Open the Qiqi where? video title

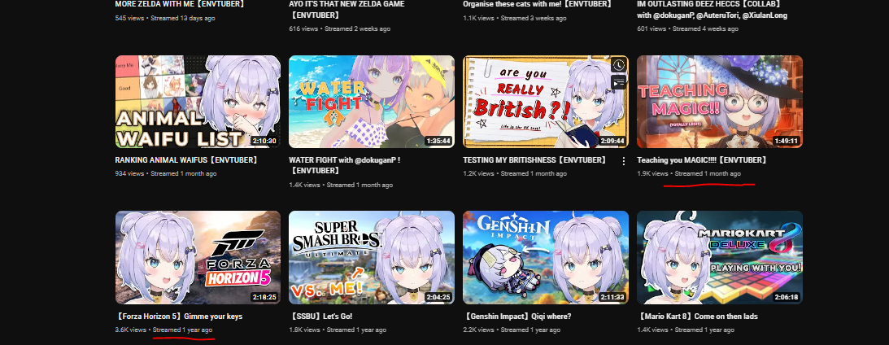[x=516, y=317]
